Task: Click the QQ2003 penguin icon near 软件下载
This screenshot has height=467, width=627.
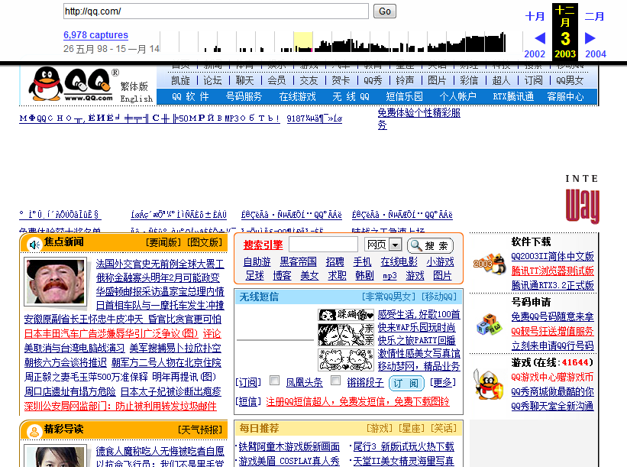Action: 489,264
